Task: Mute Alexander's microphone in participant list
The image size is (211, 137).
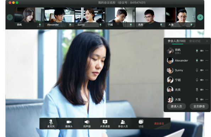Action: [197, 61]
